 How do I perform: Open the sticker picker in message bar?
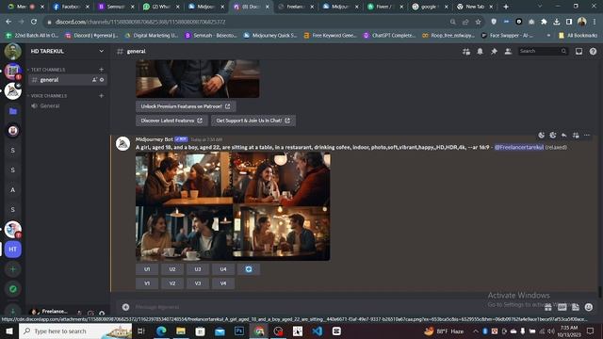pos(576,307)
